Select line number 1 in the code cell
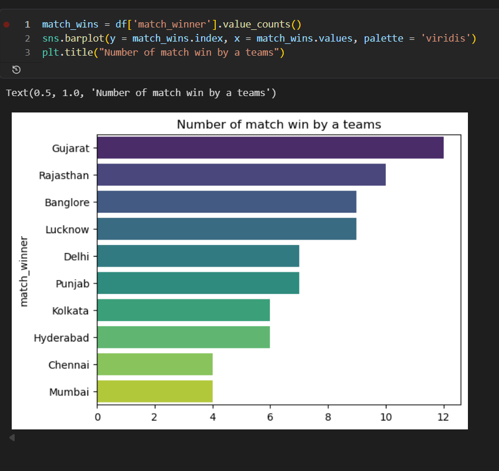This screenshot has height=471, width=499. click(27, 24)
